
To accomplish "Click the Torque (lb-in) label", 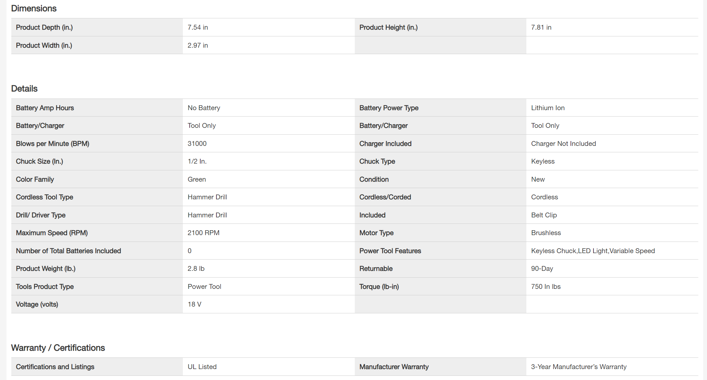I will tap(379, 287).
